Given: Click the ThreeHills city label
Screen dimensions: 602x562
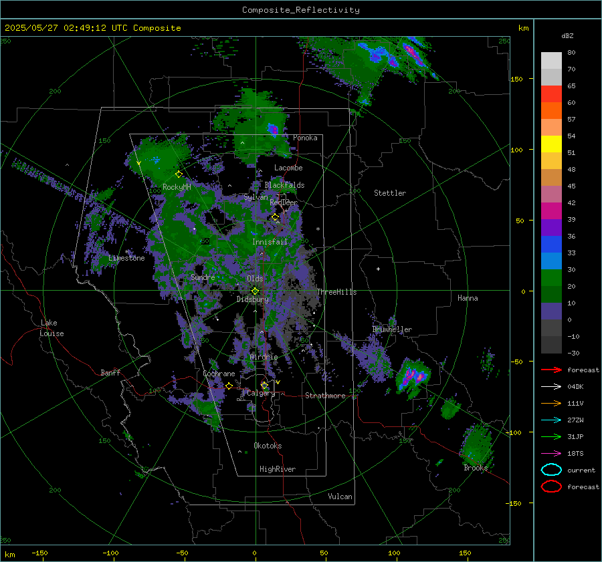Looking at the screenshot, I should [x=336, y=292].
